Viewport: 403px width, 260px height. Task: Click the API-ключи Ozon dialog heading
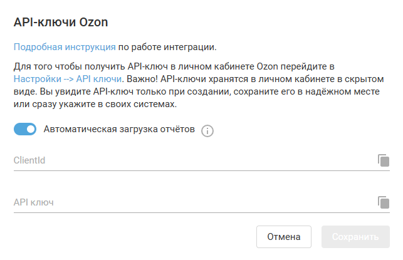61,23
